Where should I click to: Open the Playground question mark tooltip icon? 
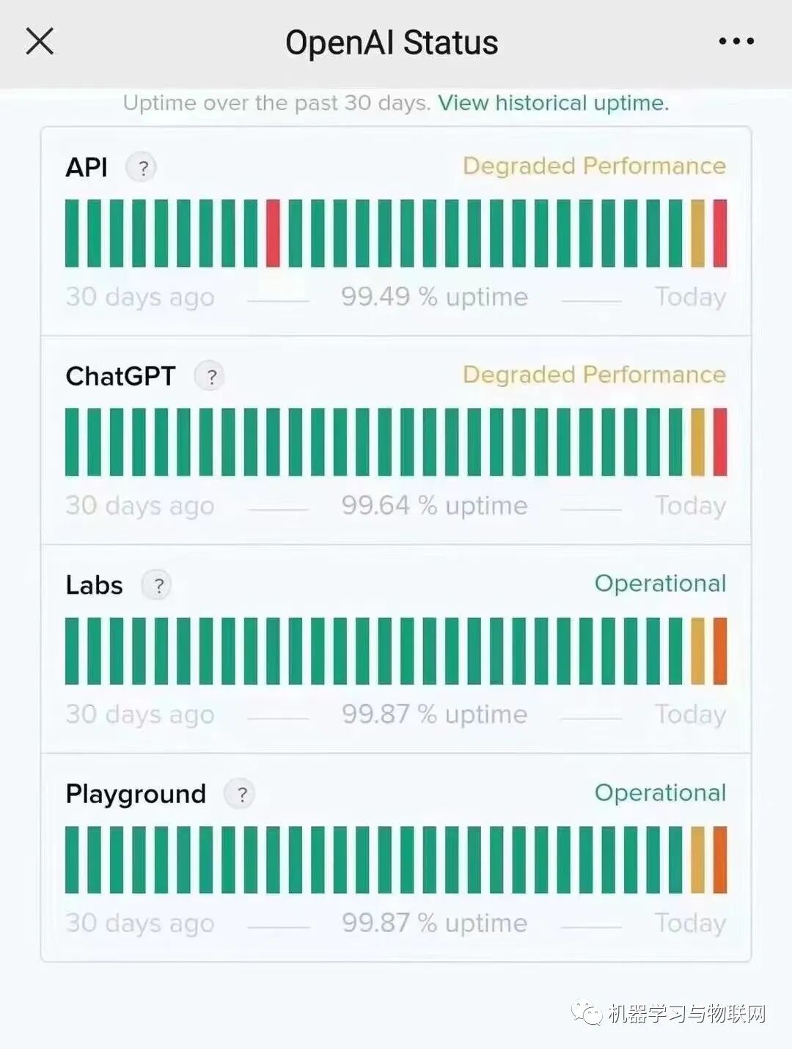tap(241, 795)
